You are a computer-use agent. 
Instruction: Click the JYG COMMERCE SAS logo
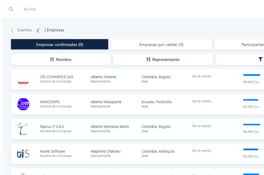23,83
